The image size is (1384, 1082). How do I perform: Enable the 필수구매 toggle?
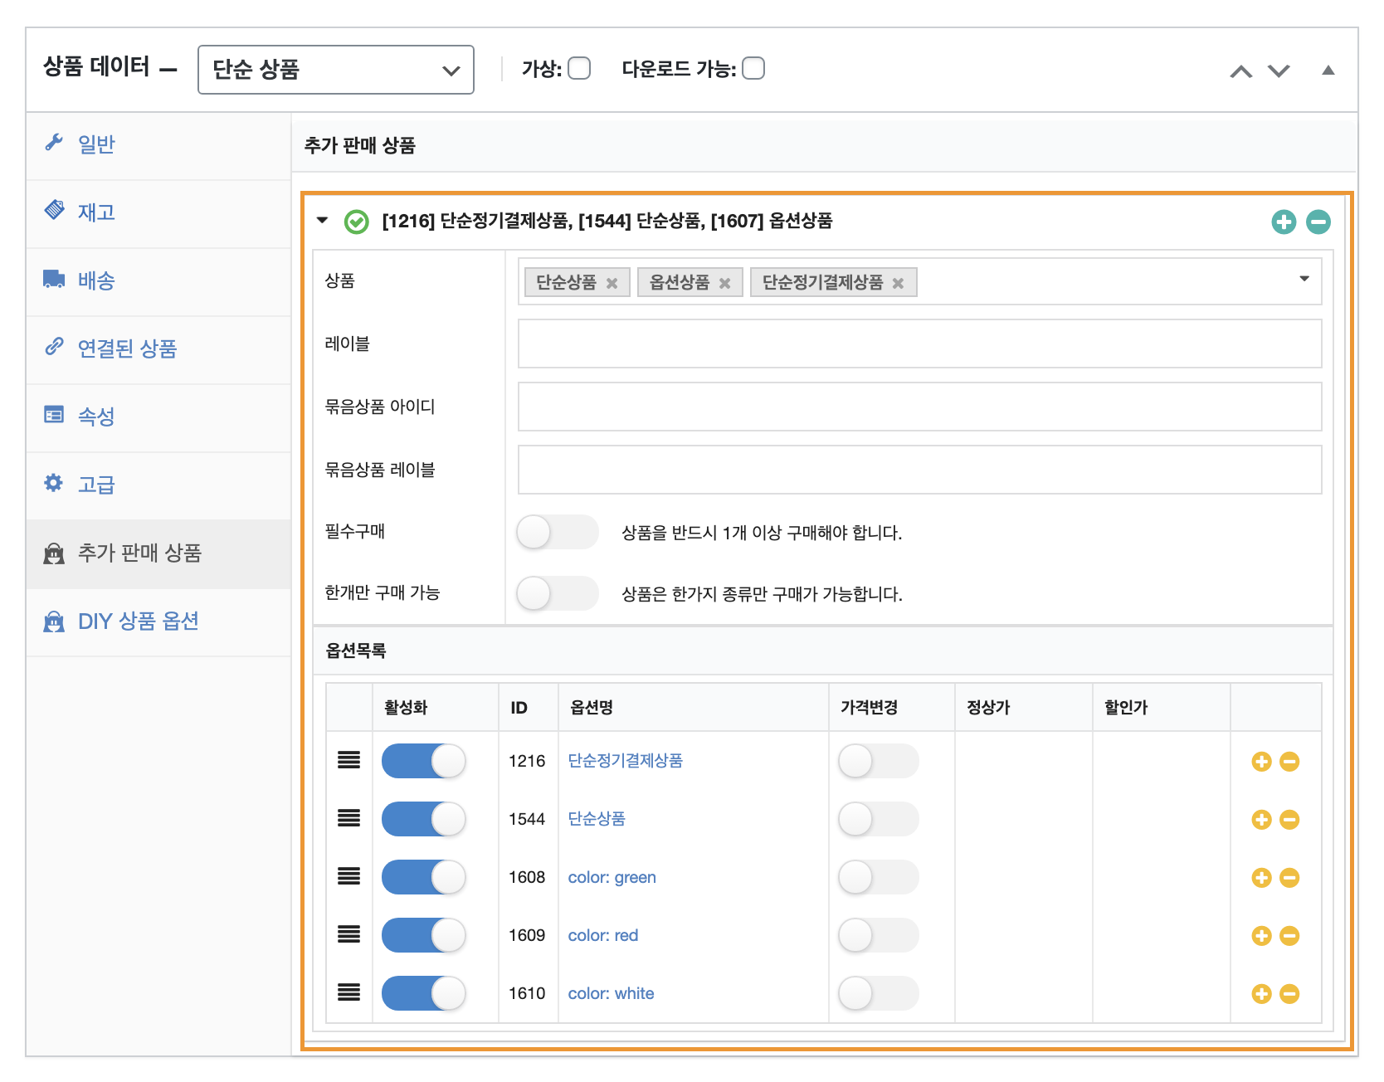pos(557,532)
